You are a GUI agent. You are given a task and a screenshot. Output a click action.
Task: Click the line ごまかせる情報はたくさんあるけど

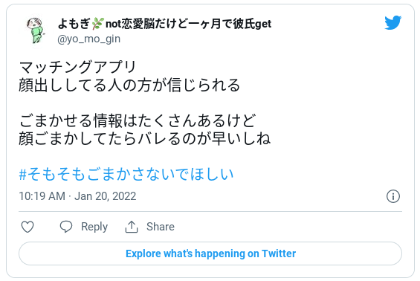(138, 120)
